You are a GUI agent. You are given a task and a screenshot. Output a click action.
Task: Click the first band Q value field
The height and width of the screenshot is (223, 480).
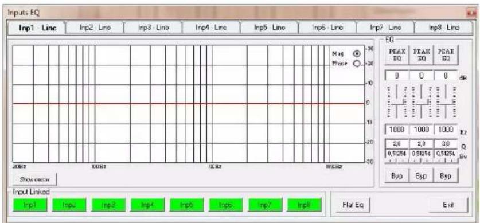point(397,144)
